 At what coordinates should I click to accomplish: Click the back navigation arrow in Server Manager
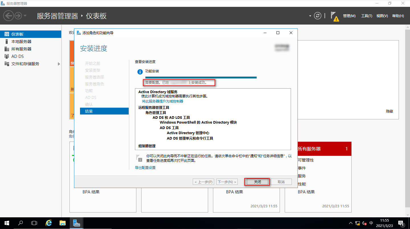9,16
